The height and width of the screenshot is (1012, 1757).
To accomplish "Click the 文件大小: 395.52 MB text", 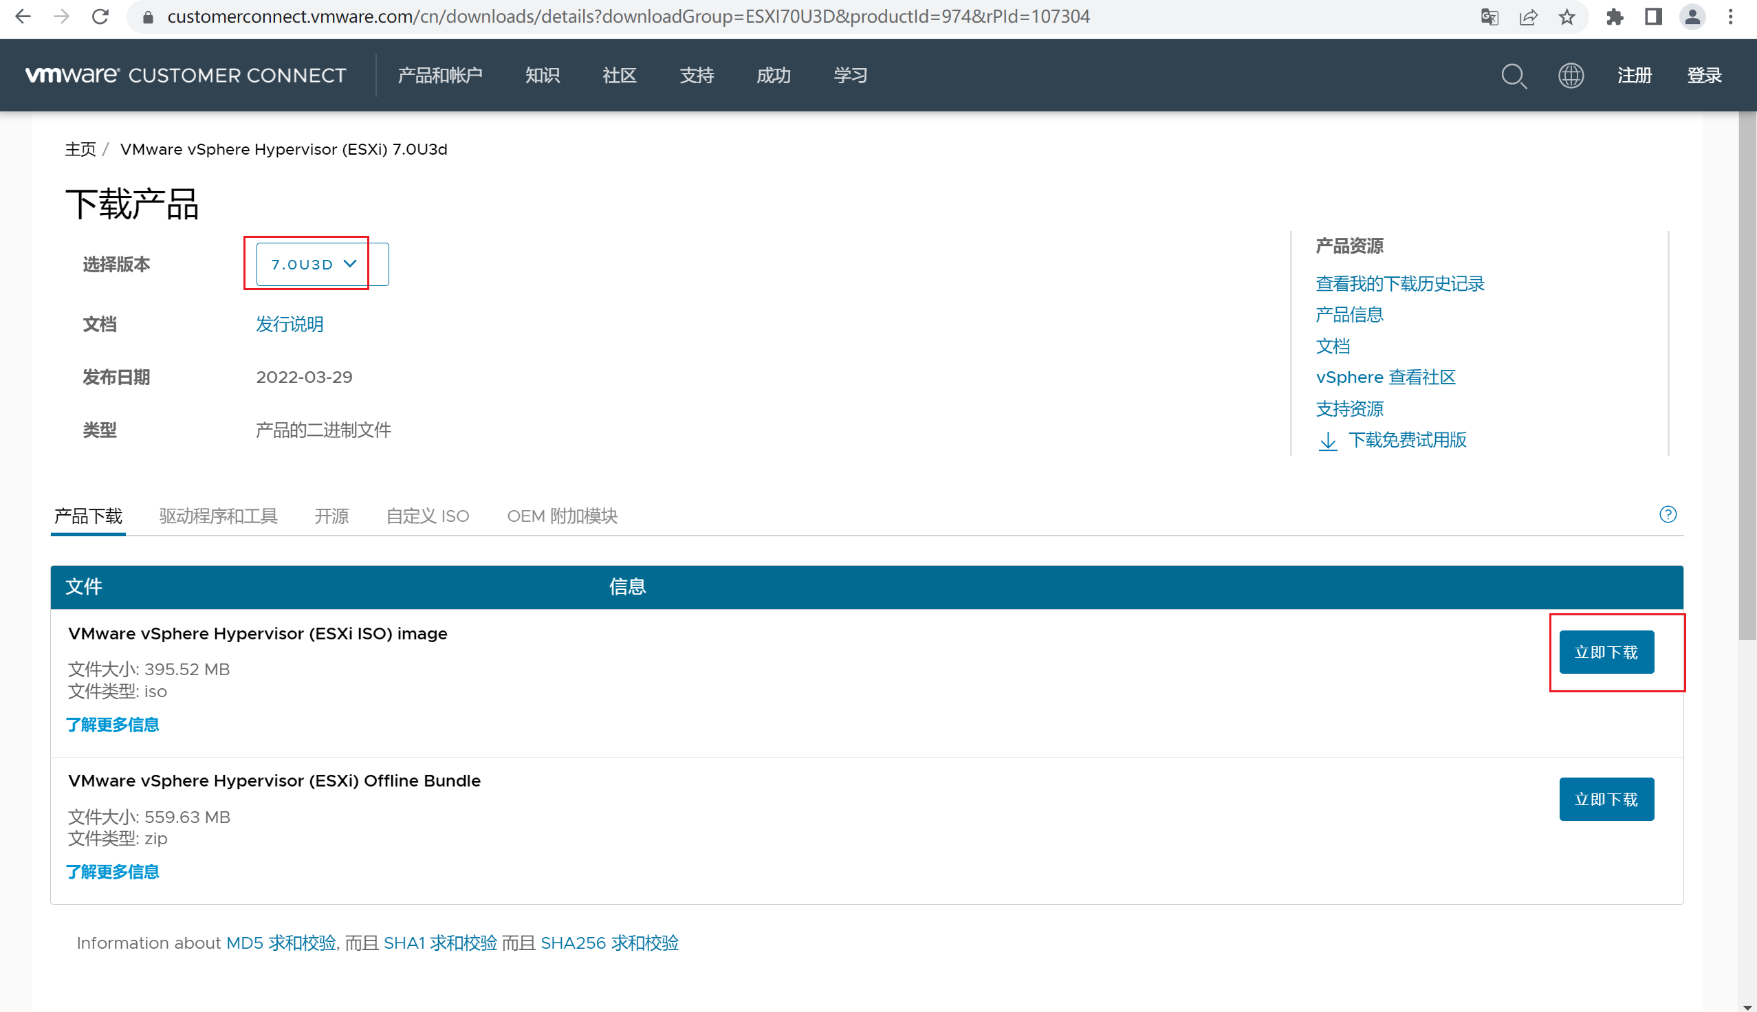I will click(149, 670).
